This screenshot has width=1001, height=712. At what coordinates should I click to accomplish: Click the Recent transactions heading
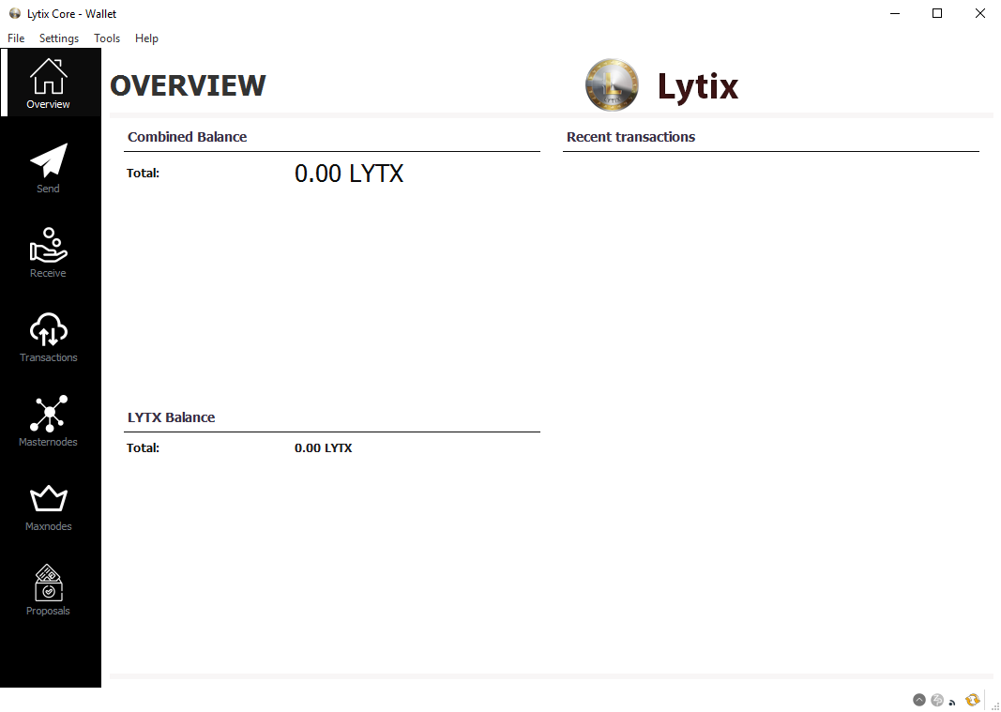pyautogui.click(x=630, y=137)
